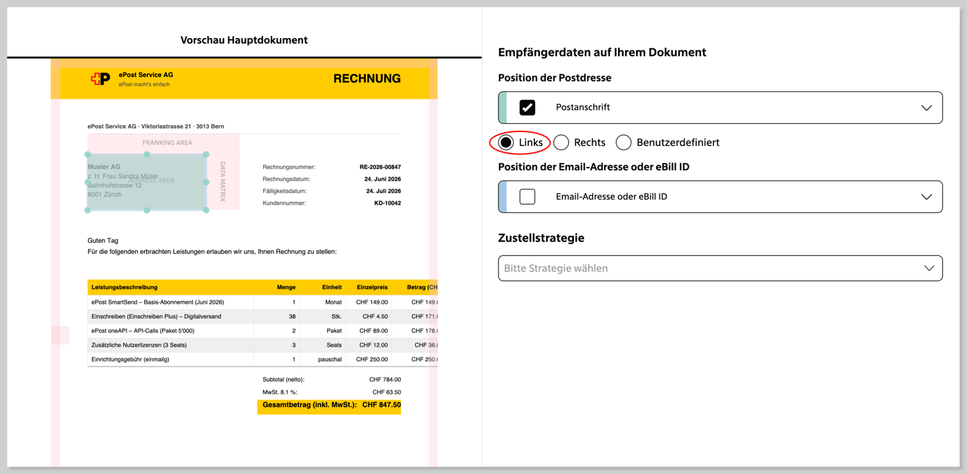Enable the Email-Adresse oder eBill ID checkbox
This screenshot has width=967, height=474.
(527, 197)
